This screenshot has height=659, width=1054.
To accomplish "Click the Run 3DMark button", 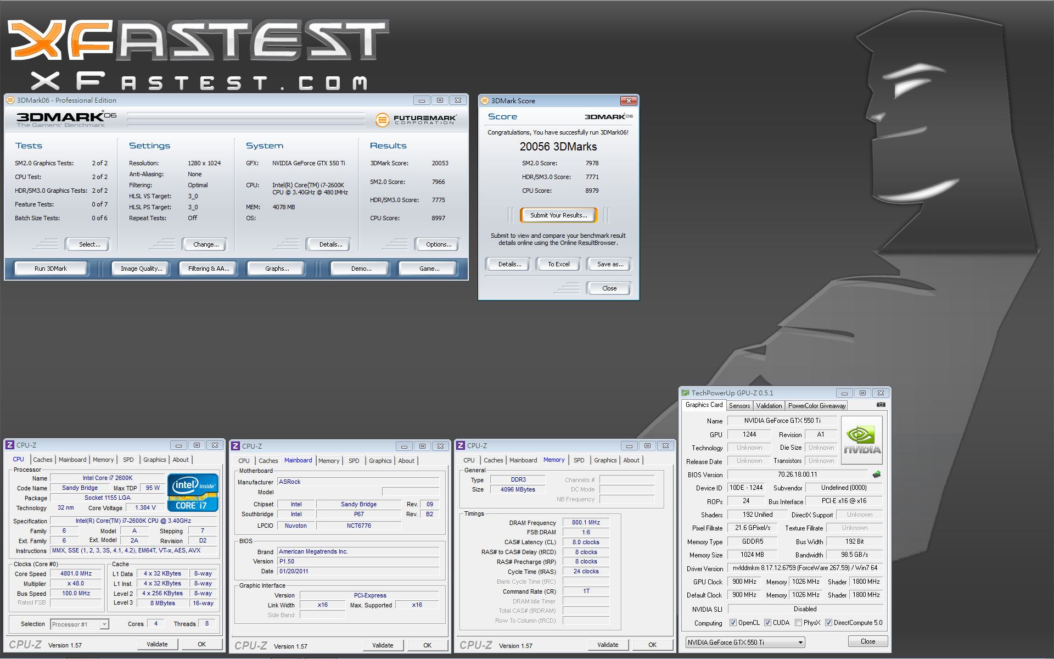I will click(51, 269).
